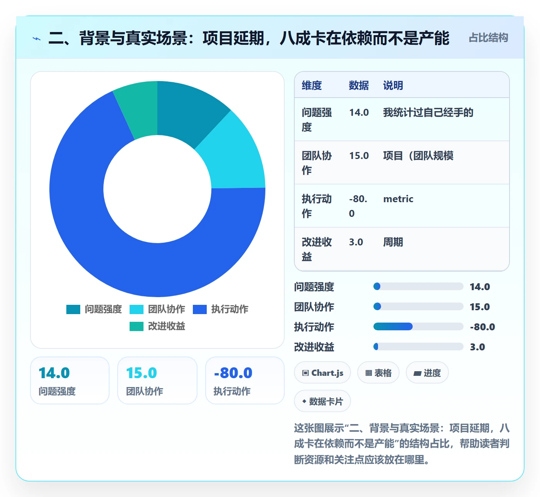The image size is (540, 497).
Task: Click the Chart.js tag button
Action: (x=322, y=373)
